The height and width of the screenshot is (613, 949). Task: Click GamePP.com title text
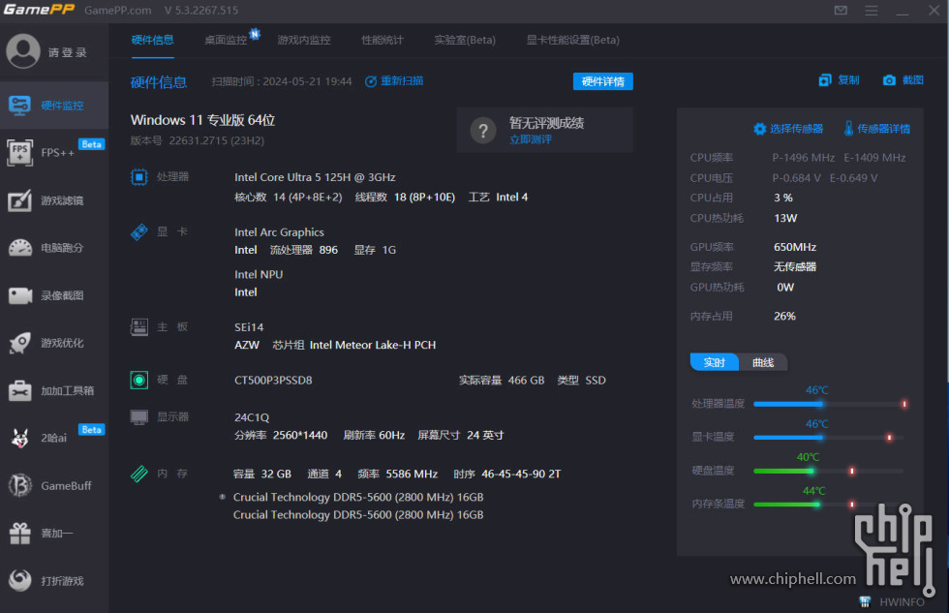118,11
